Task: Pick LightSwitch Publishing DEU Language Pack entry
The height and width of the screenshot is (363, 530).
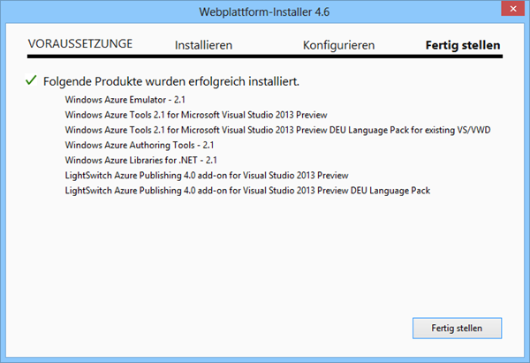Action: point(247,190)
